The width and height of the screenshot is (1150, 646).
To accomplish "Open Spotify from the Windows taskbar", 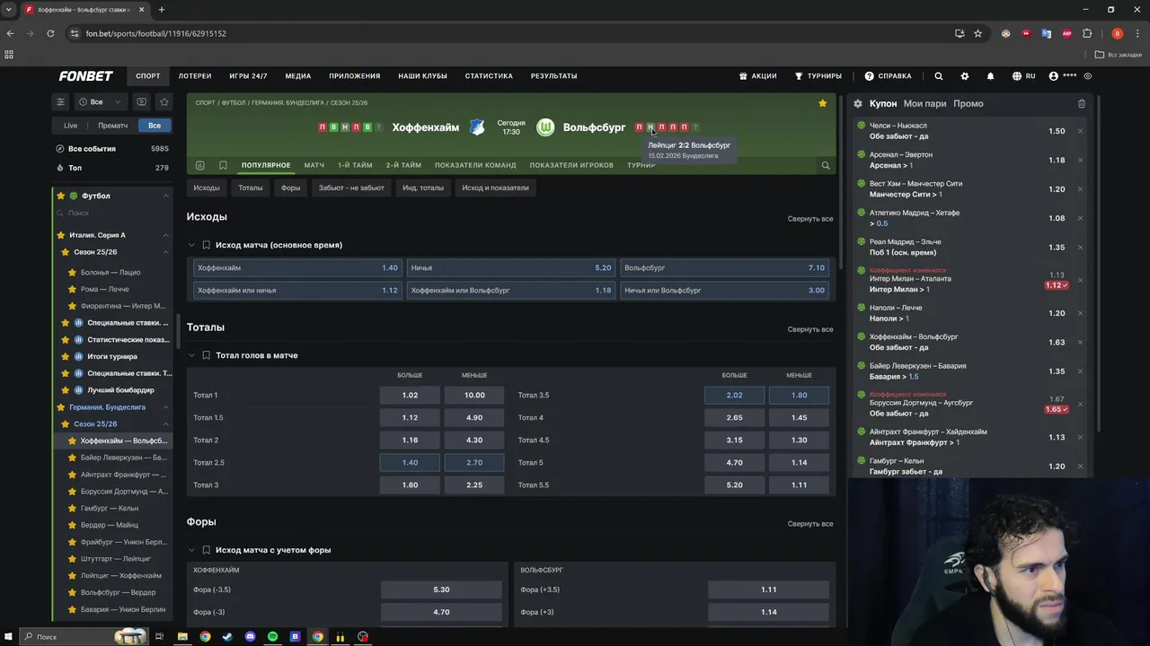I will pos(272,637).
